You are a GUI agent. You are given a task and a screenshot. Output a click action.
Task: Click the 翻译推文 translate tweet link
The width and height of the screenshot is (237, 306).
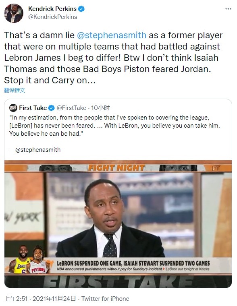coord(15,90)
